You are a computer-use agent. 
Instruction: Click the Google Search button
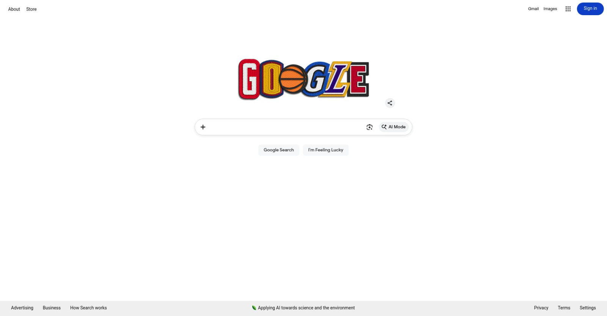(279, 150)
